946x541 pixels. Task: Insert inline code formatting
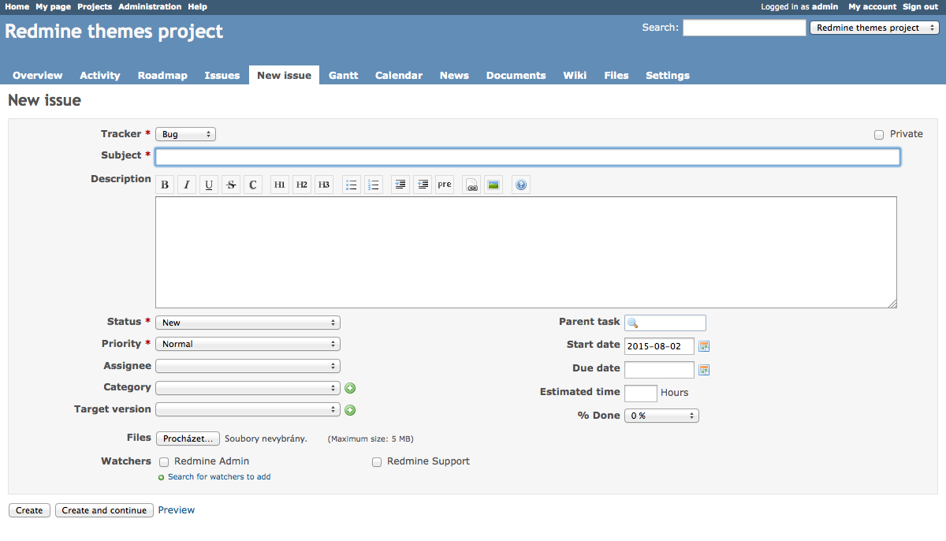[253, 185]
